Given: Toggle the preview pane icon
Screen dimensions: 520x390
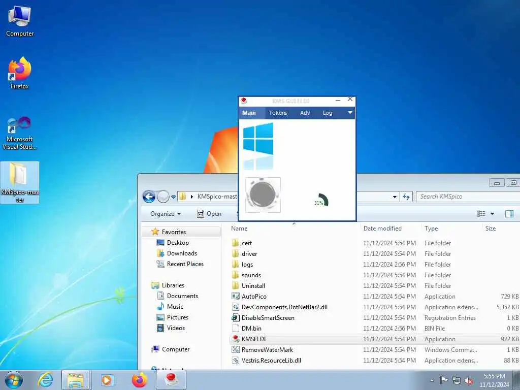Looking at the screenshot, I should tap(509, 214).
